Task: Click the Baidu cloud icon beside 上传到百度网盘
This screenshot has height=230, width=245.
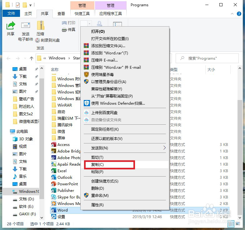Action: click(x=86, y=112)
